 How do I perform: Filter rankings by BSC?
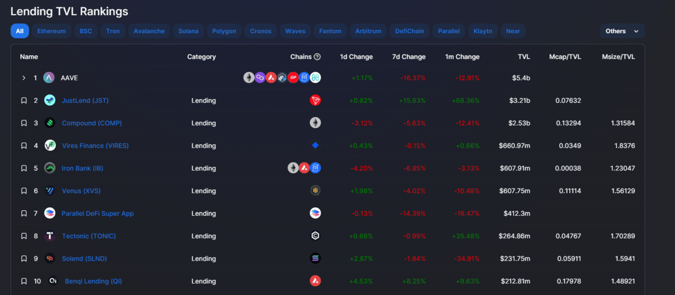click(85, 31)
